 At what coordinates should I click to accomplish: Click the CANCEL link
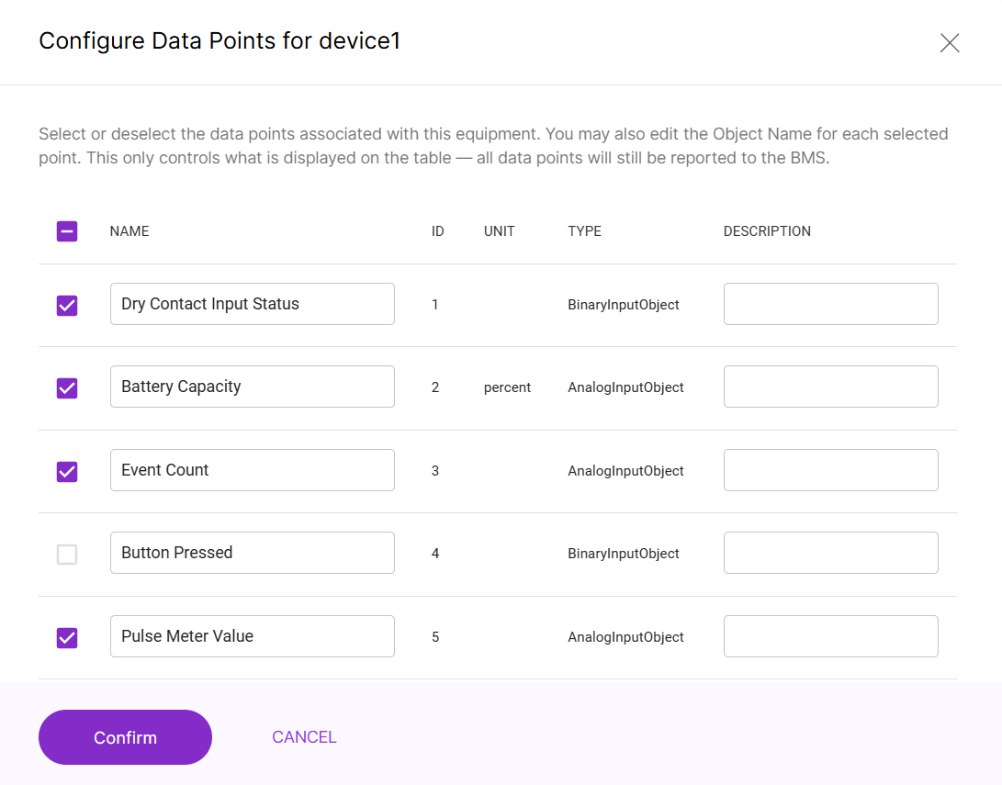304,737
